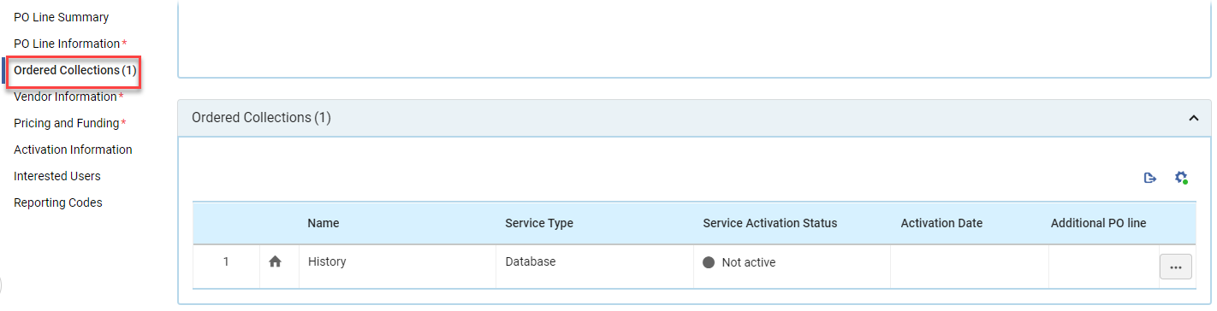The image size is (1217, 311).
Task: Select Ordered Collections (1) in sidebar
Action: pos(75,70)
